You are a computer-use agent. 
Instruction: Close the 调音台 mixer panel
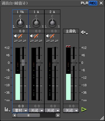[x=101, y=3]
